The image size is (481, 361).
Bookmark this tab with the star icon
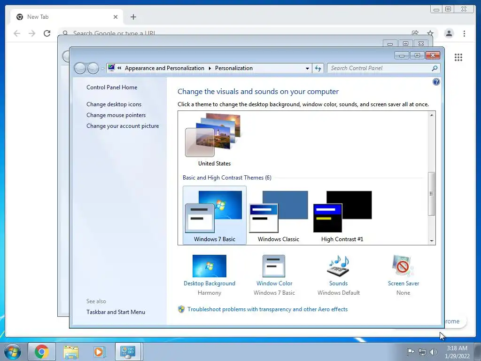pos(430,33)
